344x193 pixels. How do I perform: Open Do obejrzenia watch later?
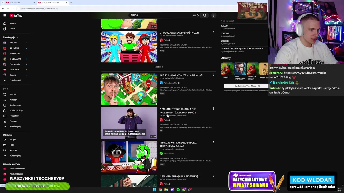[x=15, y=105]
